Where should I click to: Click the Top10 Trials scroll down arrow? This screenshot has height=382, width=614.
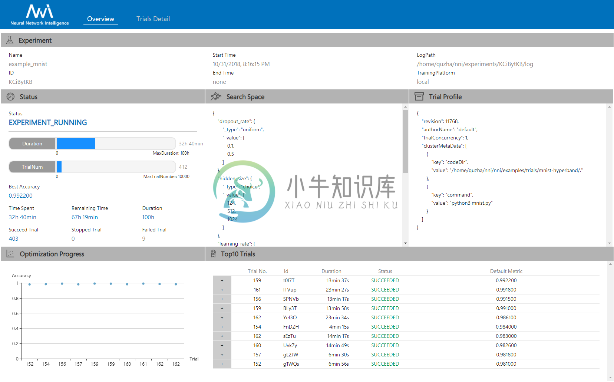coord(610,378)
